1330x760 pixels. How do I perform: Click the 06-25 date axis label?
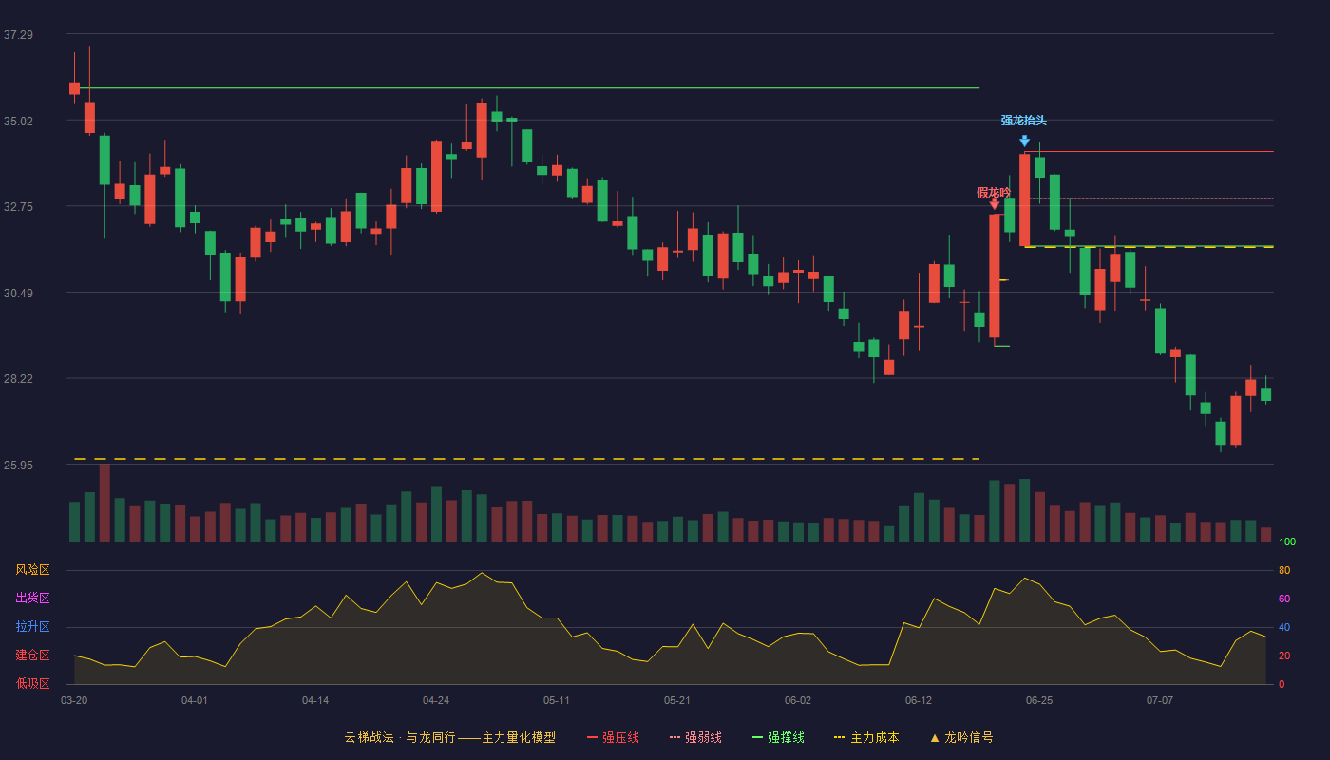pos(1039,700)
